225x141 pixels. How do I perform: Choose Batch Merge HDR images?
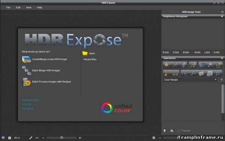[x=46, y=70]
